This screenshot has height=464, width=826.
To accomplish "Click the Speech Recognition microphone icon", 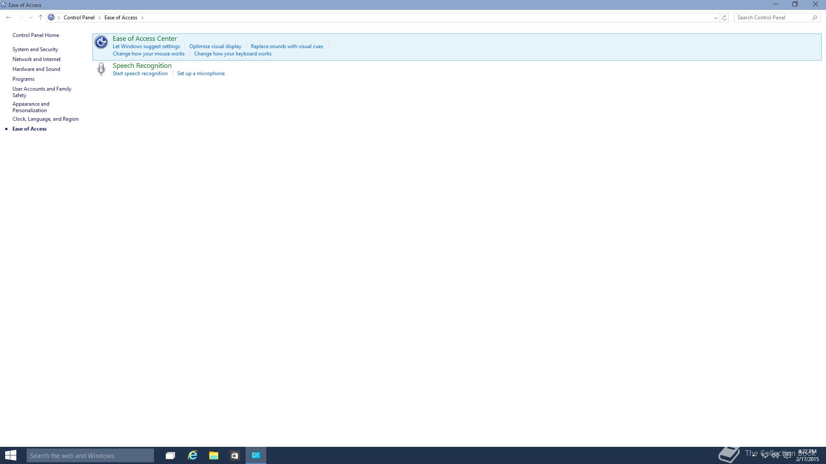I will coord(101,69).
